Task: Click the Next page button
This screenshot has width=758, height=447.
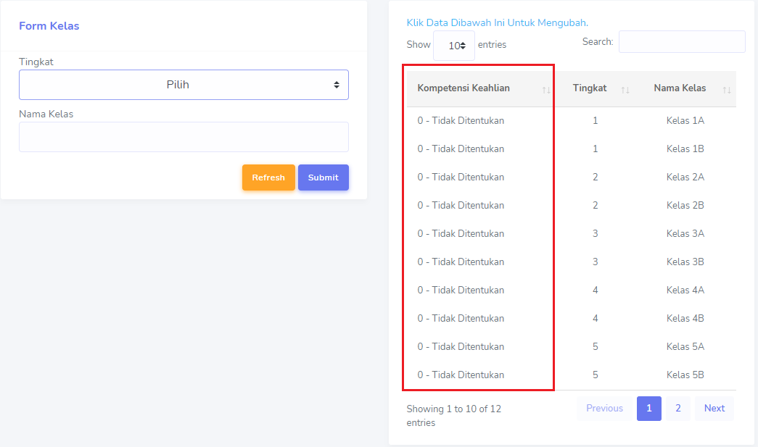Action: [714, 409]
